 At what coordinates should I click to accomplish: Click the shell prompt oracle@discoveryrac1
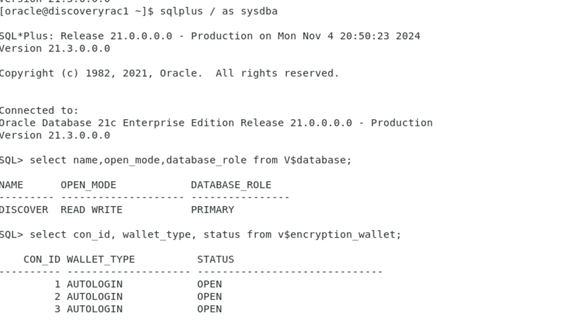tap(73, 11)
